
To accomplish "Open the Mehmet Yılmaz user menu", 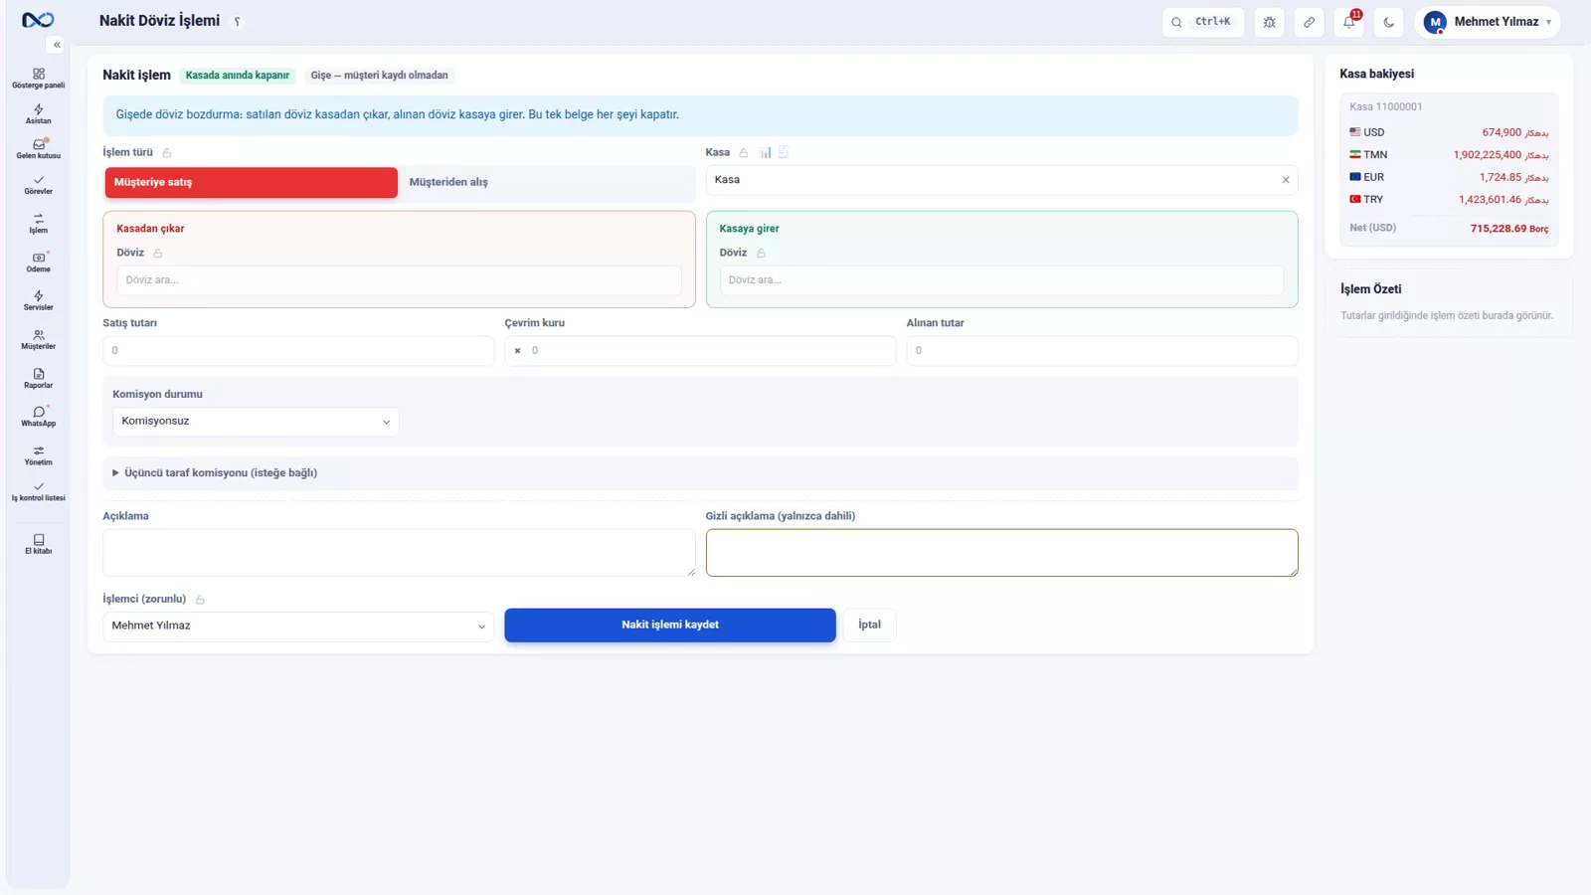I will point(1487,22).
